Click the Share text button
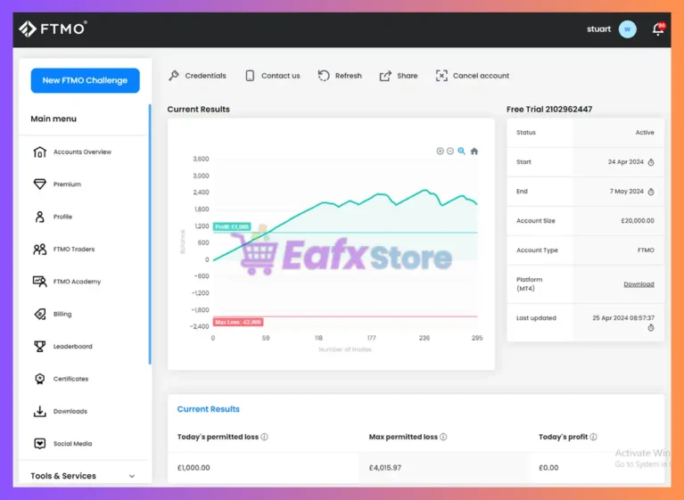Image resolution: width=684 pixels, height=500 pixels. pyautogui.click(x=407, y=76)
